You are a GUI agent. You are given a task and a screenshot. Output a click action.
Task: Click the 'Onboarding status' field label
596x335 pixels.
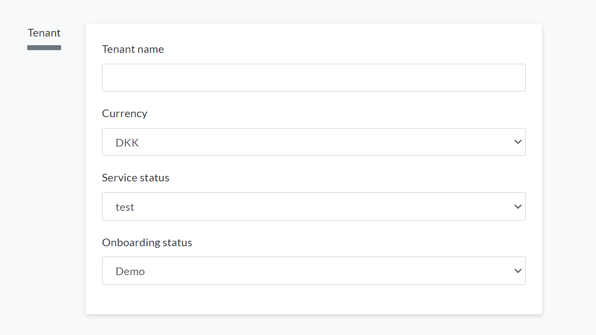pyautogui.click(x=147, y=242)
